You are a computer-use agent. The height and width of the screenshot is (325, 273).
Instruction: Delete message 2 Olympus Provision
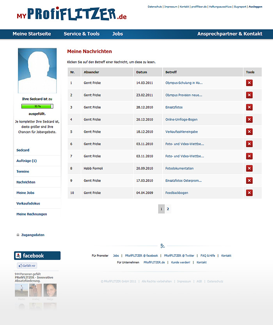click(x=249, y=95)
